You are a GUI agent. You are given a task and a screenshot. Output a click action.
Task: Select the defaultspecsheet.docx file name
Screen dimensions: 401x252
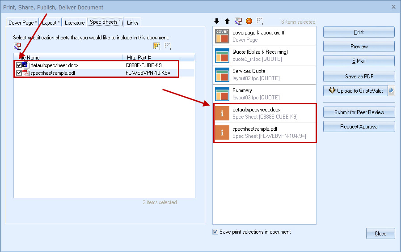(x=55, y=65)
